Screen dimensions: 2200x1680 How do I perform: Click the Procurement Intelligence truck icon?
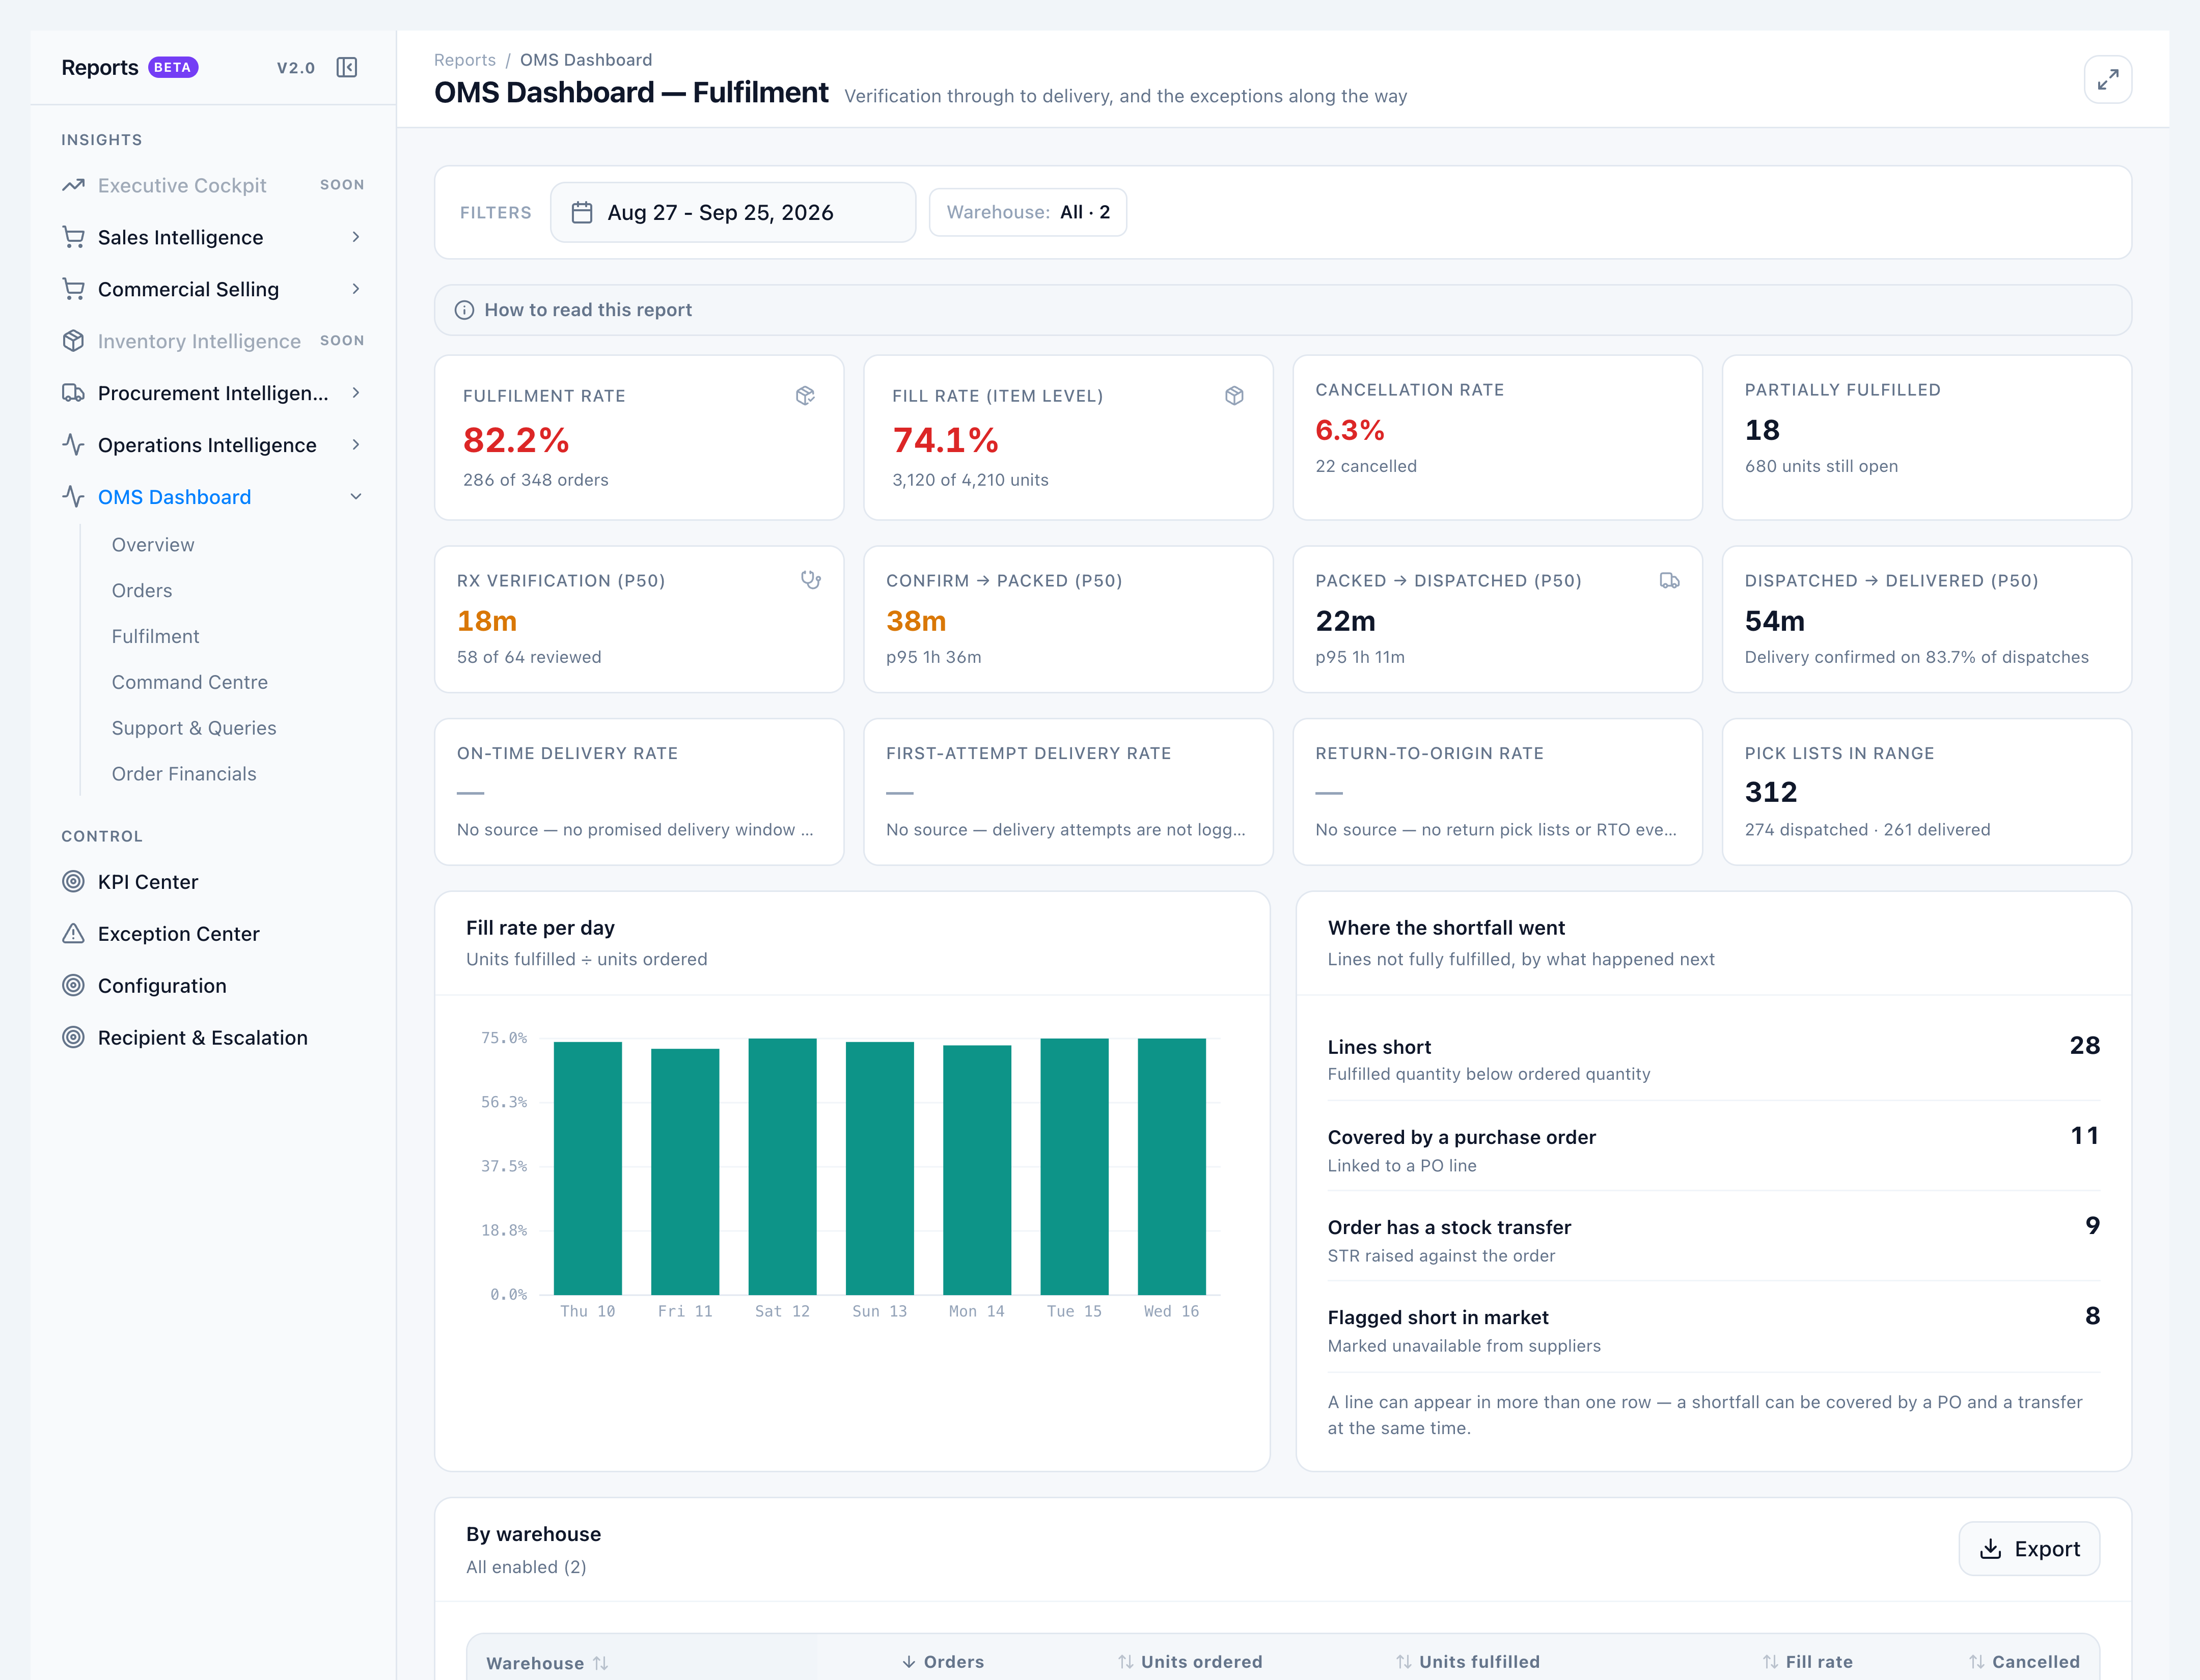pos(73,393)
